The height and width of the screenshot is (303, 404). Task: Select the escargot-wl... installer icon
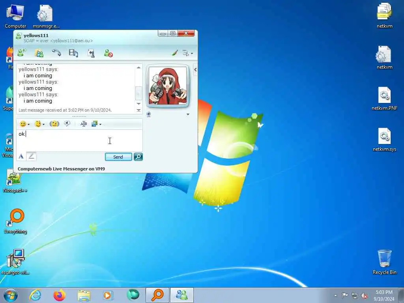pyautogui.click(x=15, y=262)
